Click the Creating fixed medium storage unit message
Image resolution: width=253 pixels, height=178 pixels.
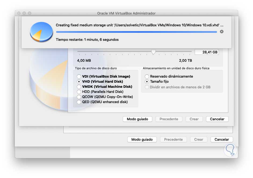point(140,25)
